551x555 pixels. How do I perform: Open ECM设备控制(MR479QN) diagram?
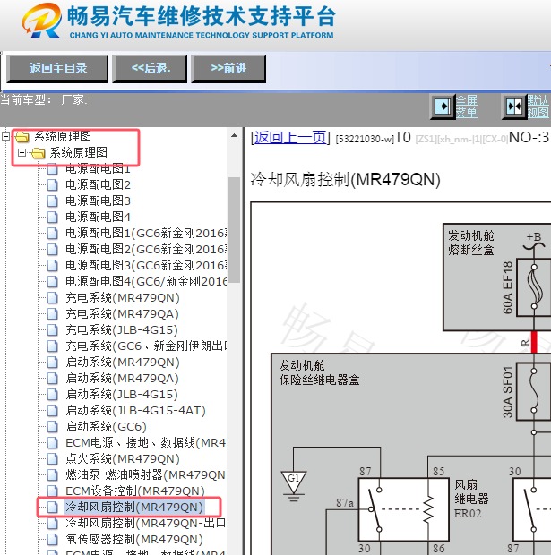tap(135, 491)
